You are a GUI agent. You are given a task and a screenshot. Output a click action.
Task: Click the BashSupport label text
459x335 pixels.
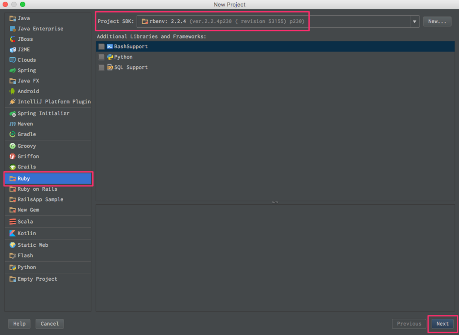pyautogui.click(x=131, y=47)
